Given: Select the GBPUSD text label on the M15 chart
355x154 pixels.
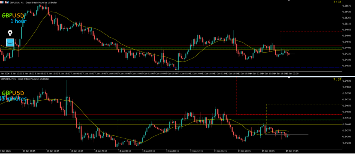Looking at the screenshot, I should 13,93.
